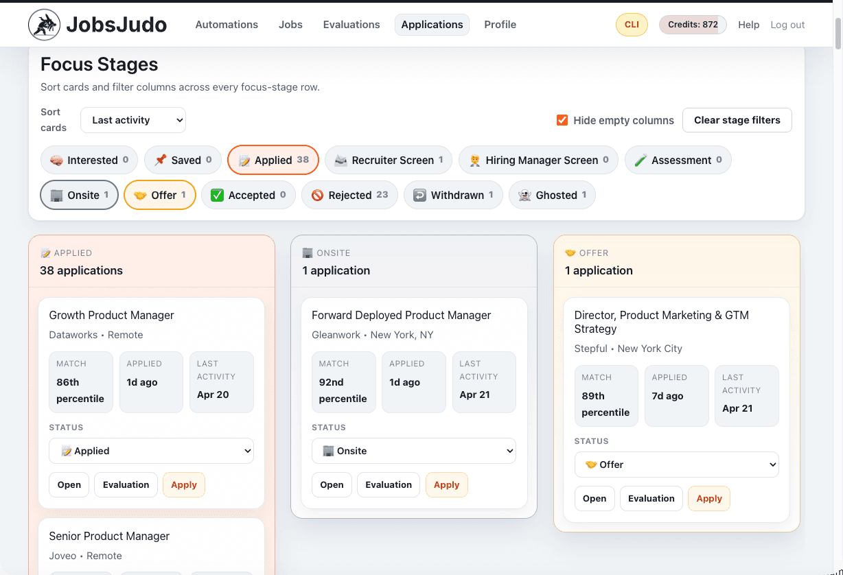Open the Sort cards Last activity dropdown
The image size is (843, 575).
[133, 120]
